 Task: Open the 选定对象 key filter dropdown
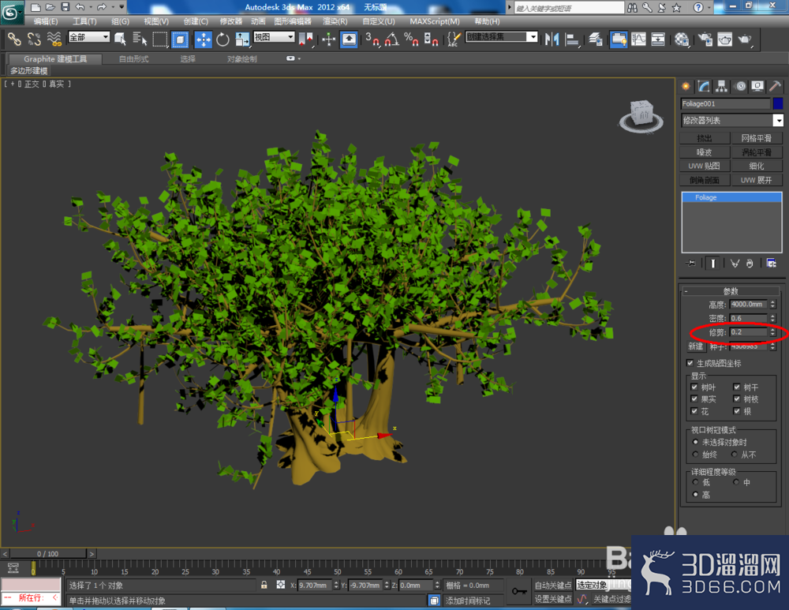tap(603, 585)
